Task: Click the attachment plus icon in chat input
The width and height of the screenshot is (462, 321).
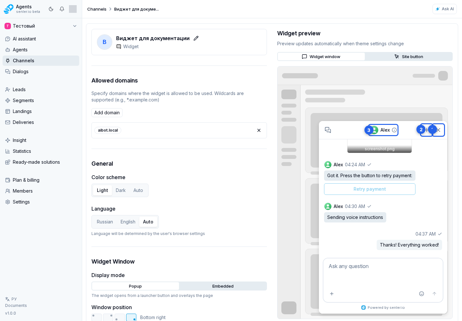Action: click(x=332, y=294)
